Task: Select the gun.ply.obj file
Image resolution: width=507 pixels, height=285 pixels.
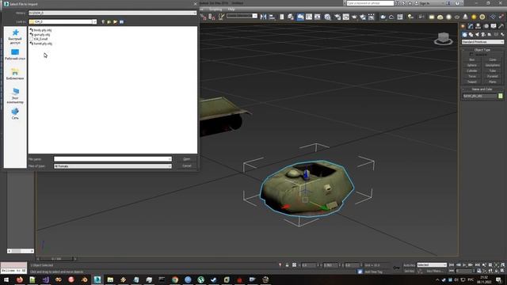Action: pyautogui.click(x=40, y=35)
